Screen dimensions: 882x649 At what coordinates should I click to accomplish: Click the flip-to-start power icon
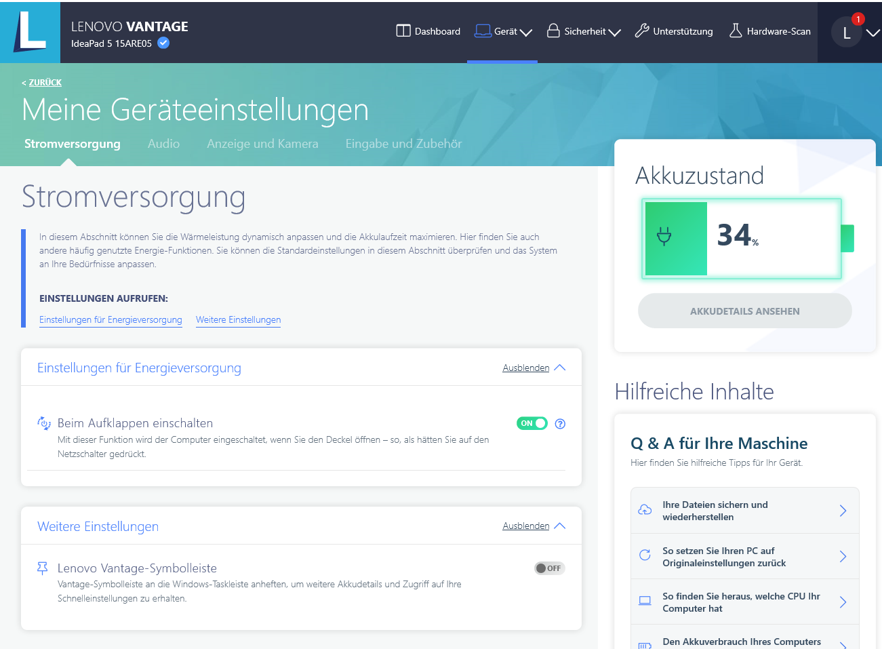pyautogui.click(x=43, y=423)
